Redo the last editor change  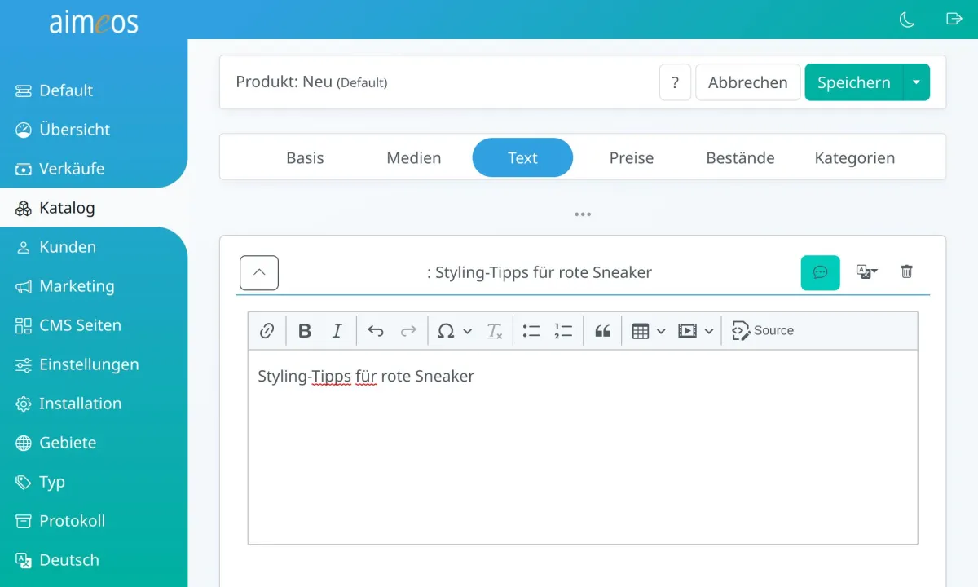click(408, 330)
